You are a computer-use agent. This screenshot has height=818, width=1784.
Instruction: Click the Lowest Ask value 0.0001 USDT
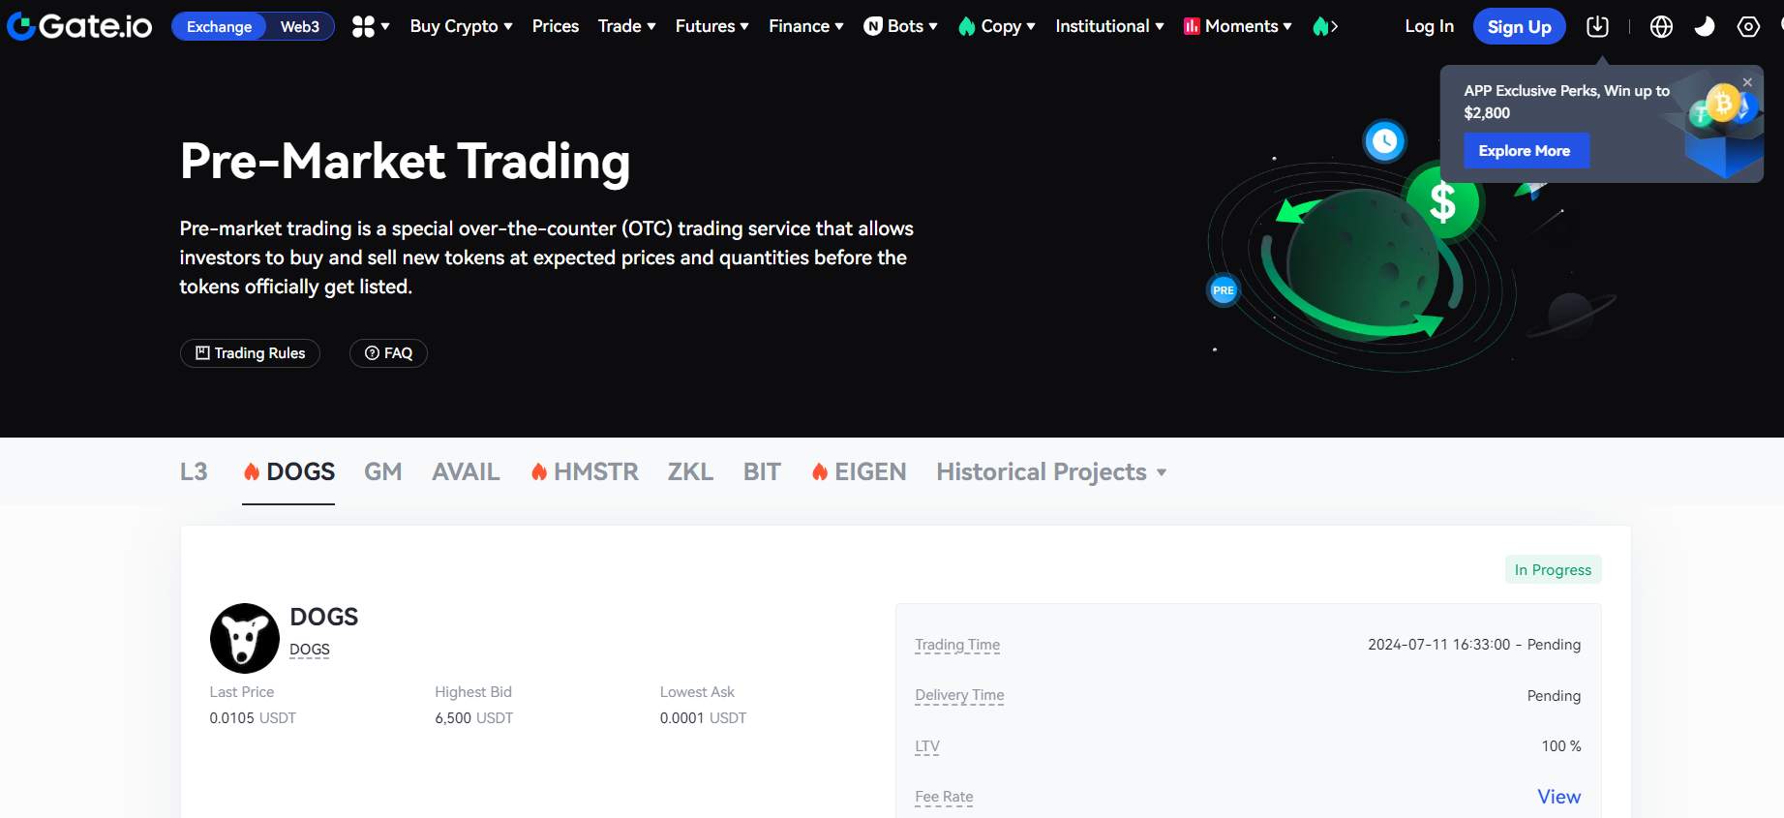(703, 718)
